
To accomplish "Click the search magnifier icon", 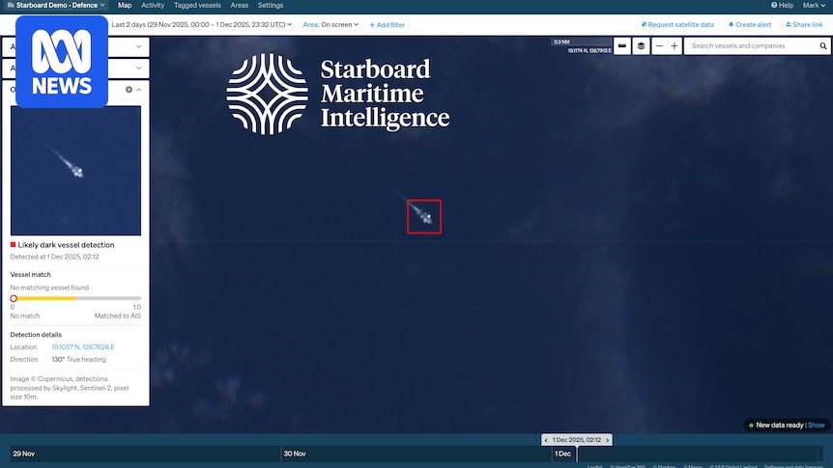I will pyautogui.click(x=822, y=46).
